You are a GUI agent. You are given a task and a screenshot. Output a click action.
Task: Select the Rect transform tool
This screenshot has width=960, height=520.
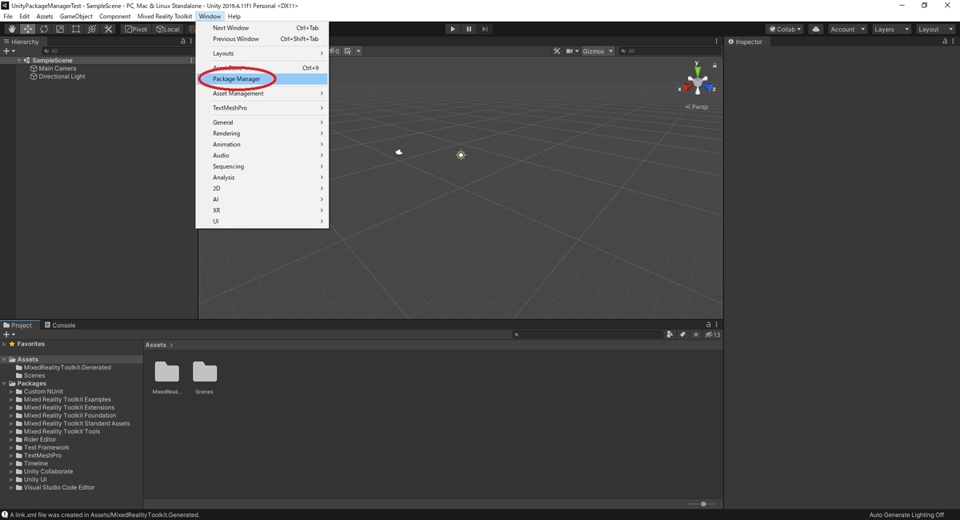coord(75,30)
